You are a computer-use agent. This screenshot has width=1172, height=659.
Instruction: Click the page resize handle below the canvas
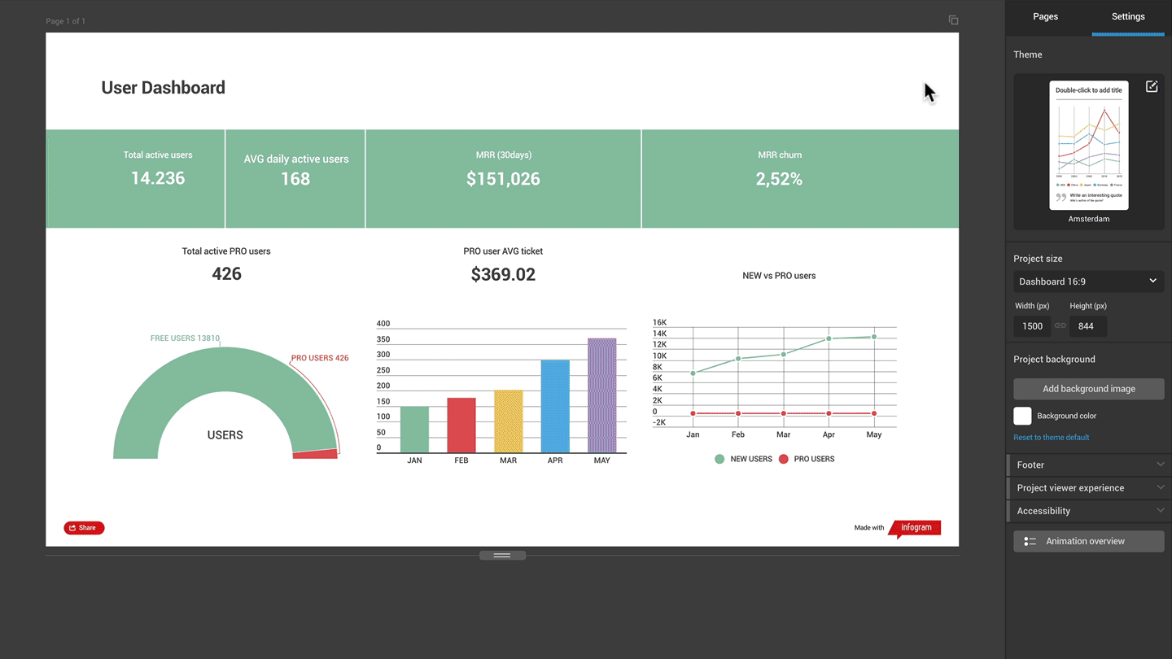pyautogui.click(x=502, y=556)
